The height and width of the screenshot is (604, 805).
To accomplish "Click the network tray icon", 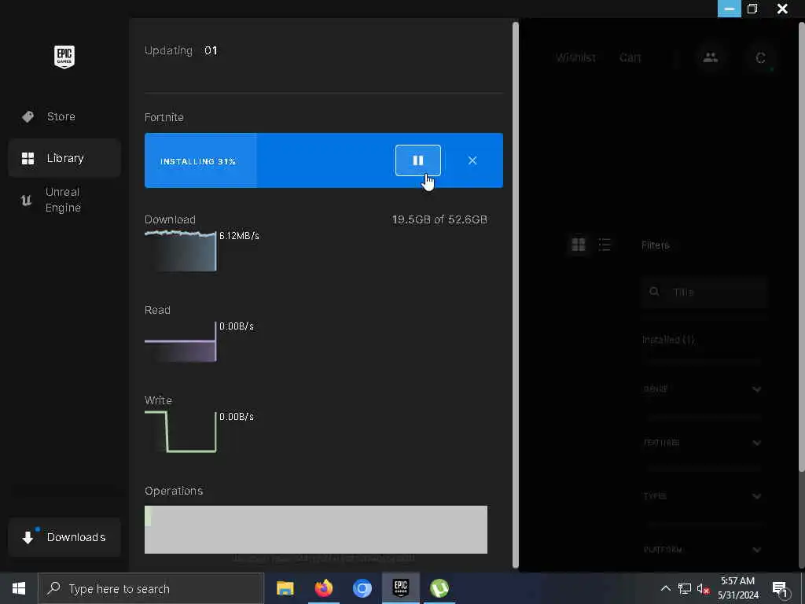I will [685, 588].
